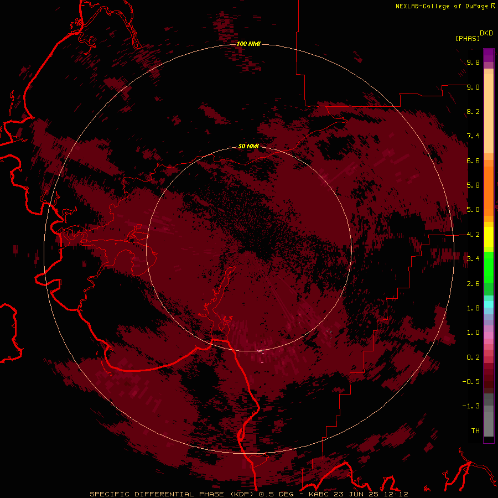Pick the pink segment near 1.0

point(489,335)
